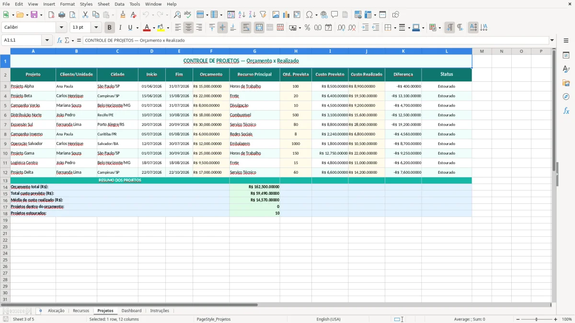Toggle Align Right
575x323 pixels.
(199, 28)
